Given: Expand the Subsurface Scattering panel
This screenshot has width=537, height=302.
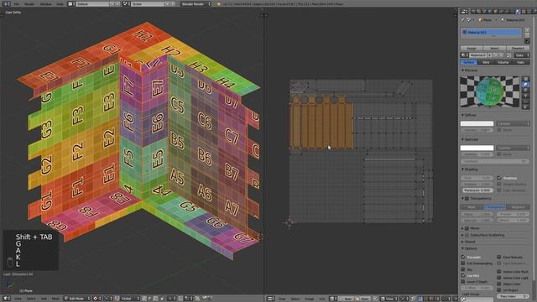Looking at the screenshot, I should coord(462,235).
